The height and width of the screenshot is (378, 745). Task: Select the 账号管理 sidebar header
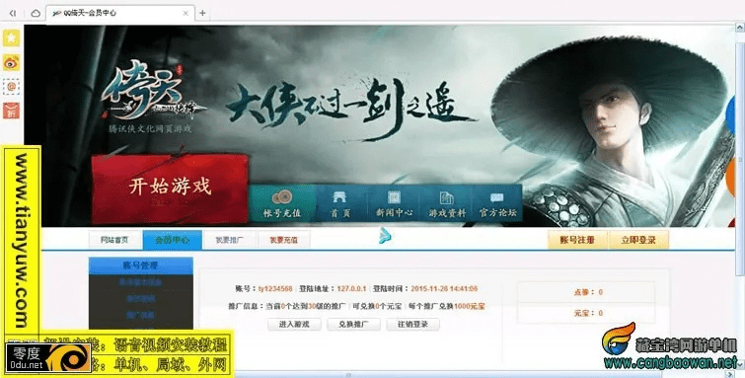[141, 265]
